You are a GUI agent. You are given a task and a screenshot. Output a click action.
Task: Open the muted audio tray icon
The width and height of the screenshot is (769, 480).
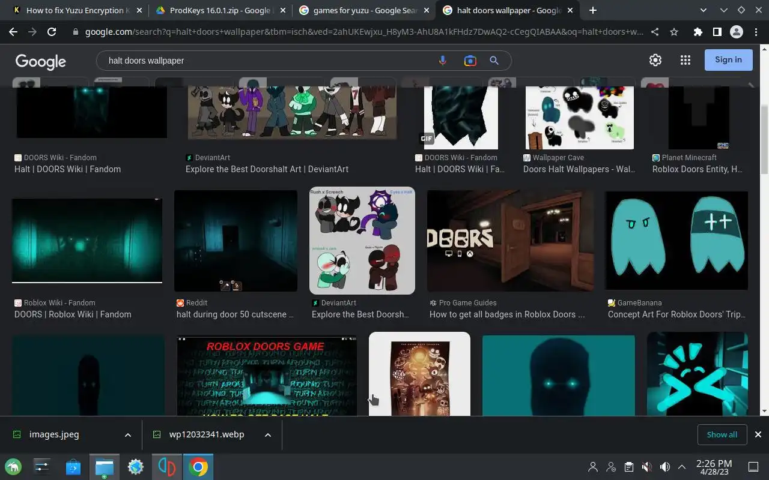pos(646,467)
